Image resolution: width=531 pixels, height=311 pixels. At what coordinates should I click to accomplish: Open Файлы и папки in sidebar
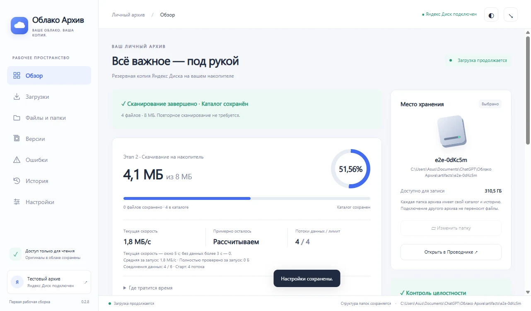click(49, 118)
